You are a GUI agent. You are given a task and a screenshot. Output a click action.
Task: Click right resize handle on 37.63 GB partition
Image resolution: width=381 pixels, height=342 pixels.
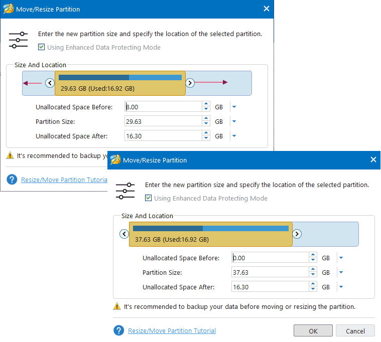(297, 234)
